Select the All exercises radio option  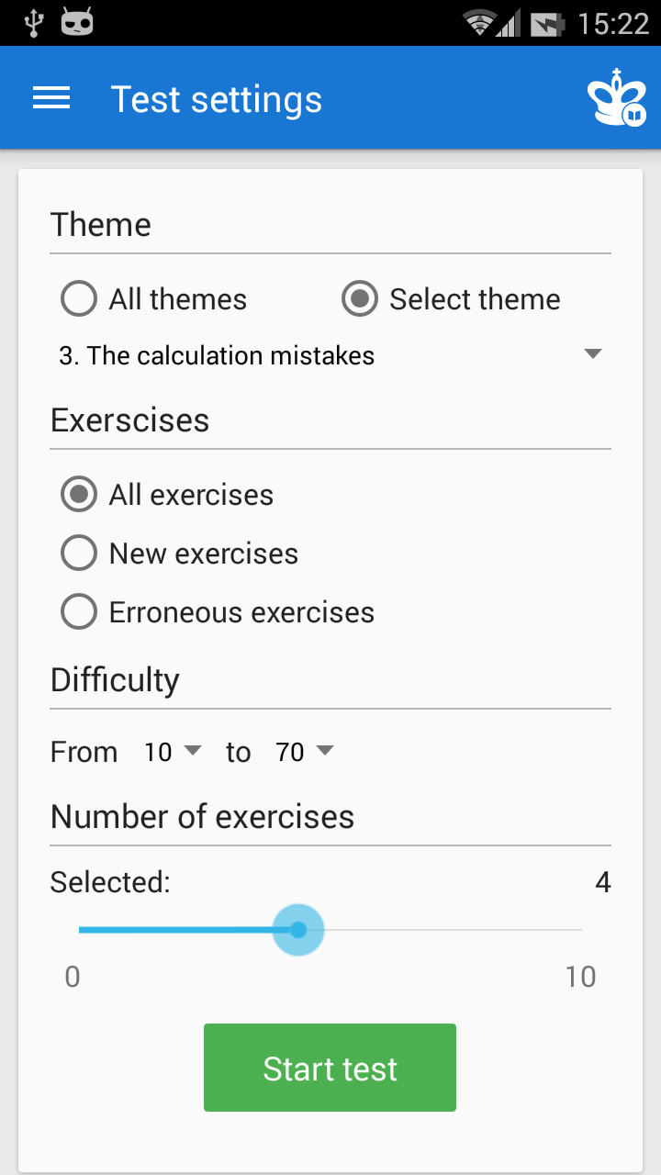(167, 495)
